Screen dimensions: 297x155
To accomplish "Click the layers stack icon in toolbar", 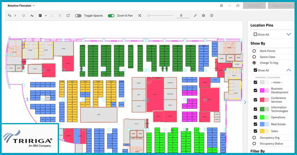I will point(24,16).
